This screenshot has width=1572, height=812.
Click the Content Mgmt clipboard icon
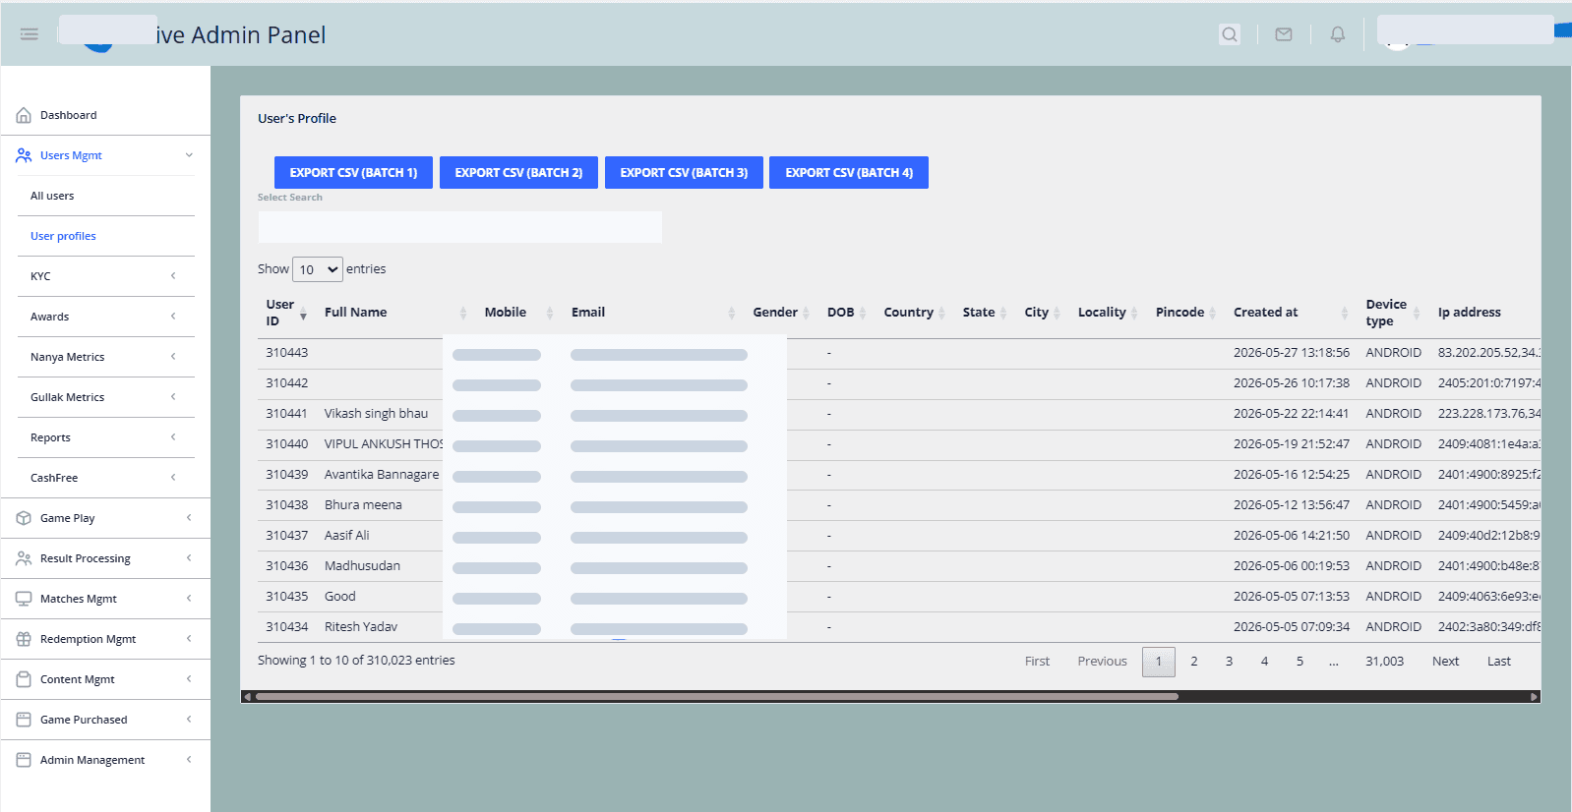pos(24,679)
